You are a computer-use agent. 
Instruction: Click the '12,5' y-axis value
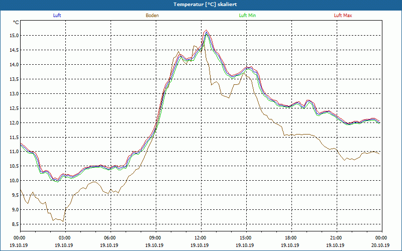(15, 108)
